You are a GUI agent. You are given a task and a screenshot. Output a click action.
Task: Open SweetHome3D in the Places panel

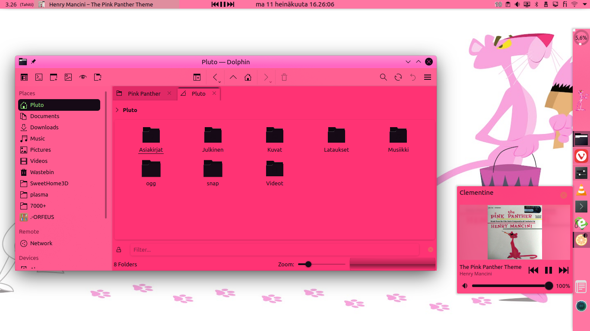[x=59, y=183]
